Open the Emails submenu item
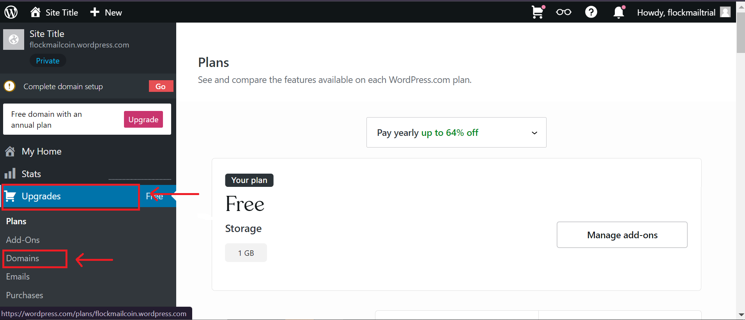745x320 pixels. (x=18, y=276)
